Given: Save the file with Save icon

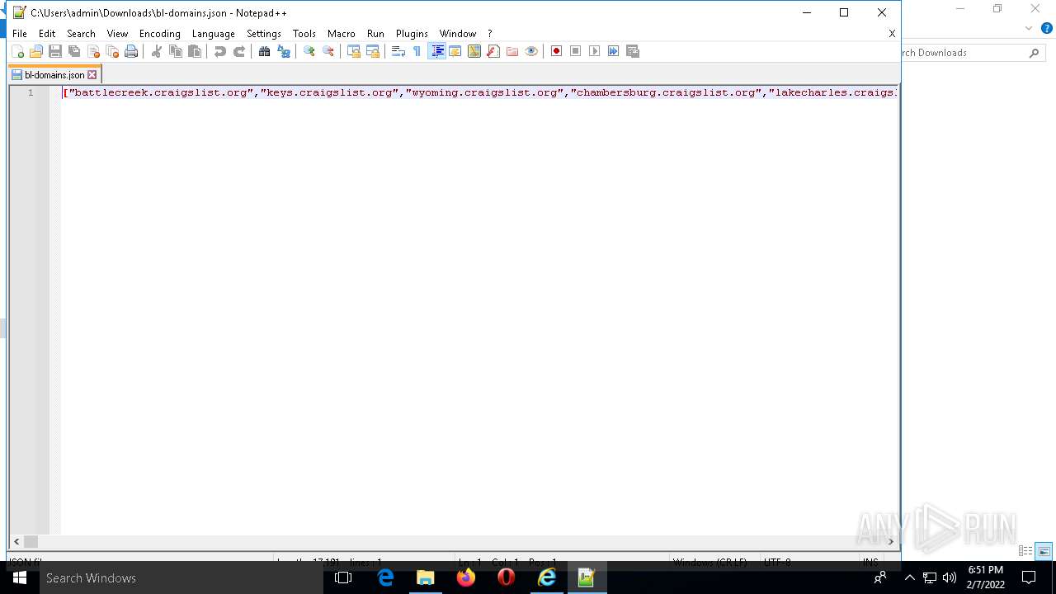Looking at the screenshot, I should (55, 51).
